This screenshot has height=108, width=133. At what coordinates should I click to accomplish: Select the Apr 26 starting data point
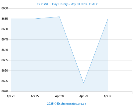[11, 19]
